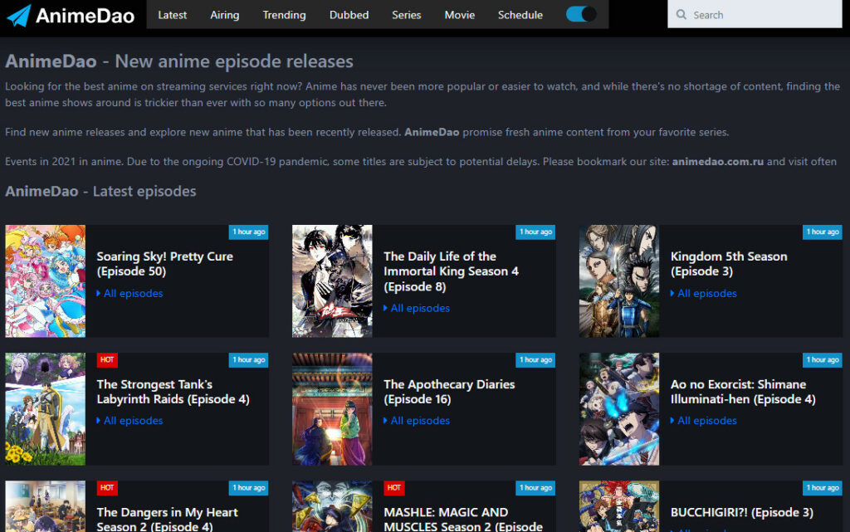
Task: Go to the Trending page
Action: click(284, 15)
